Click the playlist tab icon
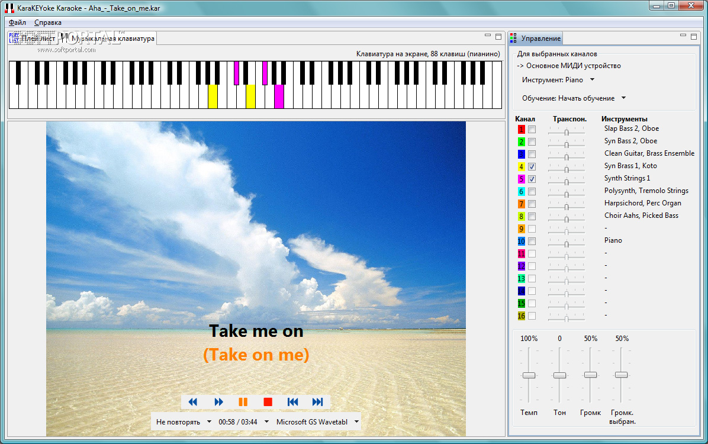This screenshot has width=708, height=444. coord(14,38)
